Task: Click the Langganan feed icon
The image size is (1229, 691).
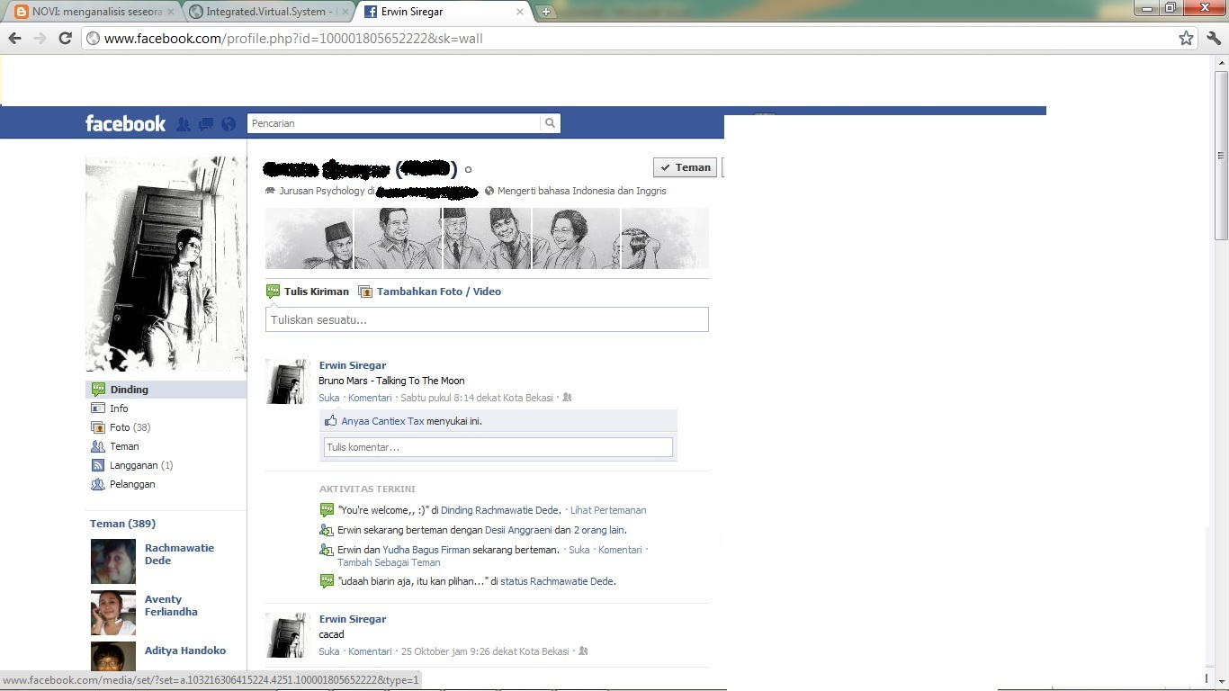Action: tap(98, 465)
